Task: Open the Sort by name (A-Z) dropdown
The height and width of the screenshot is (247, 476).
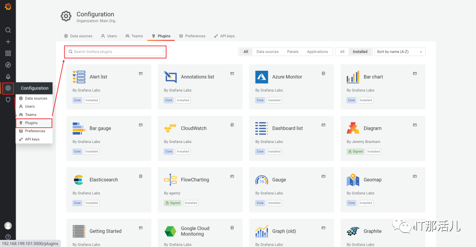Action: pos(400,52)
